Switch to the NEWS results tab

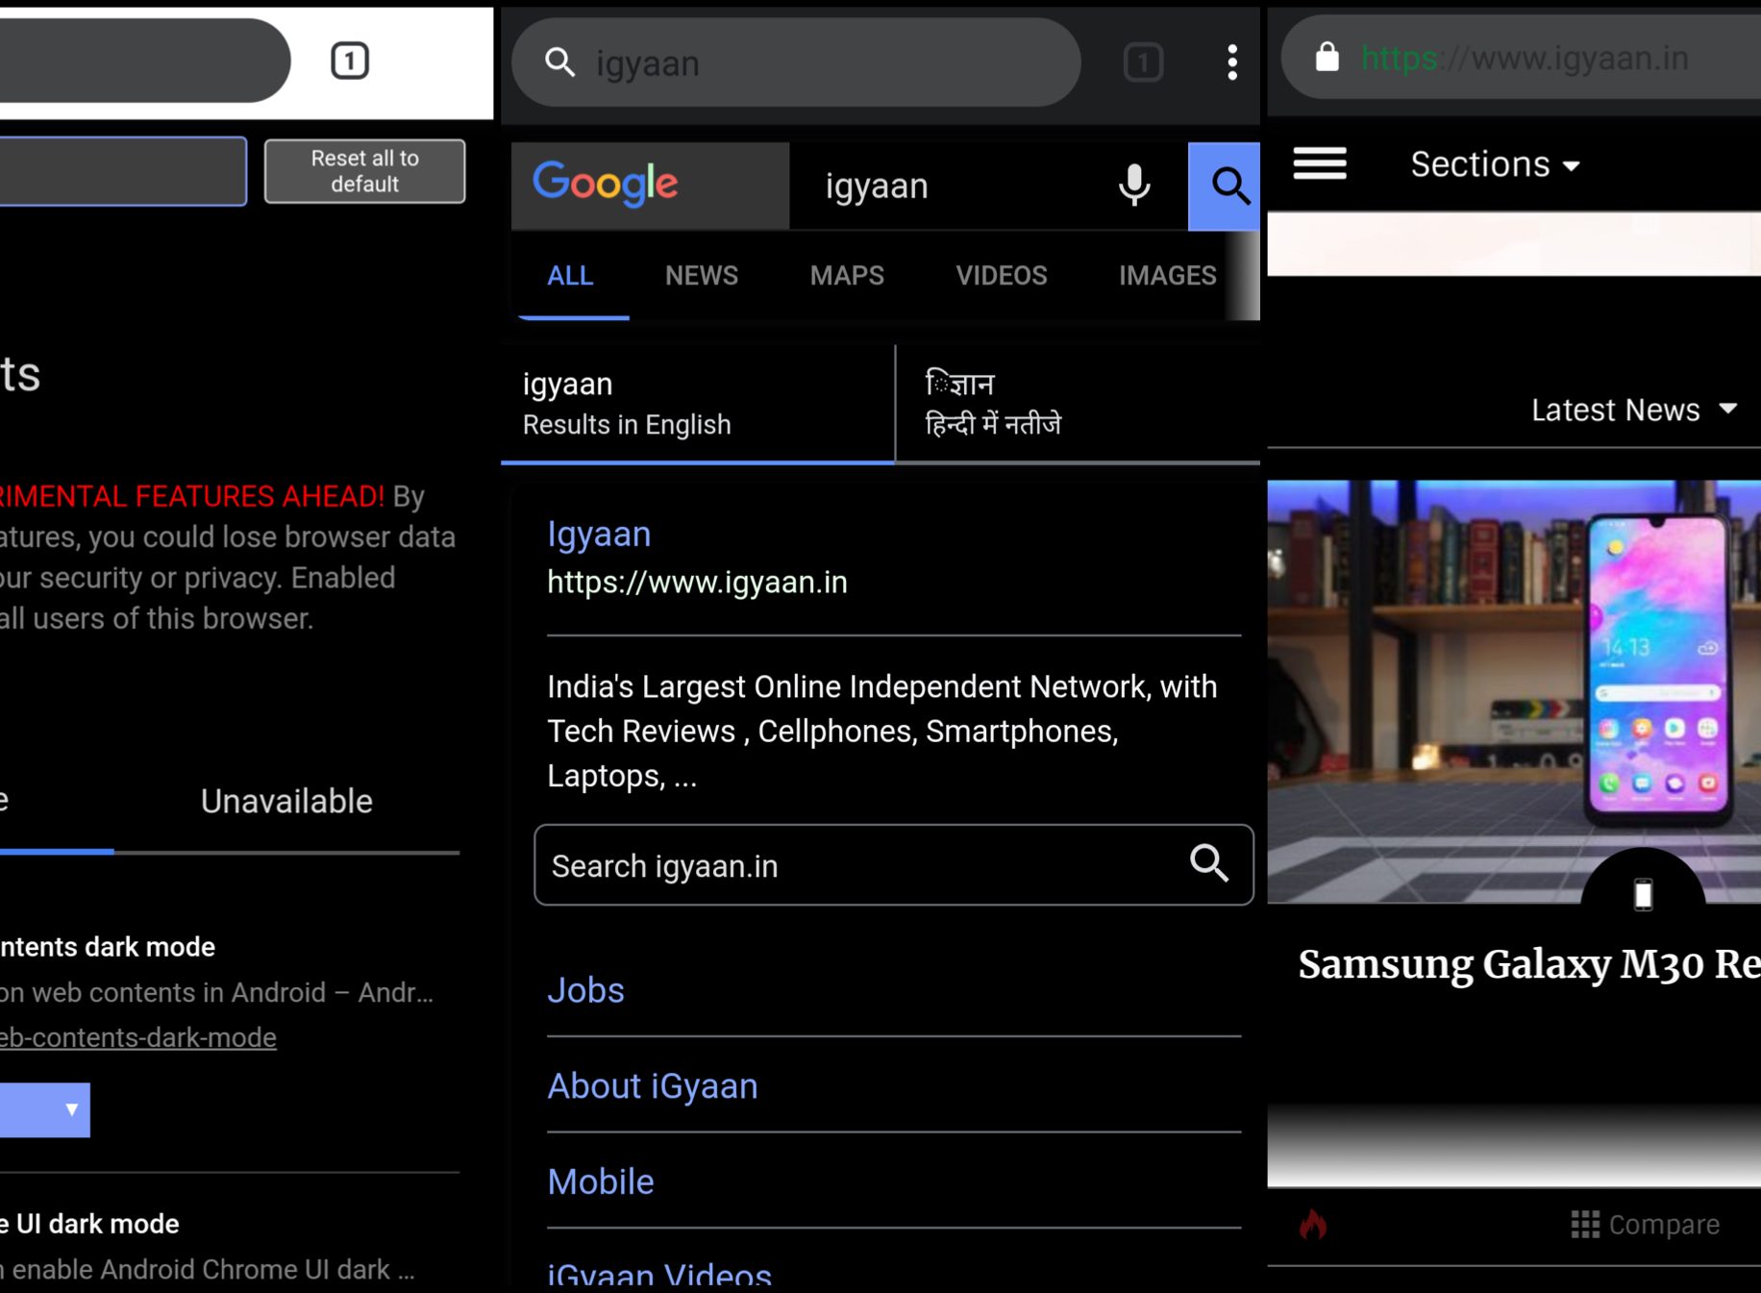(701, 276)
